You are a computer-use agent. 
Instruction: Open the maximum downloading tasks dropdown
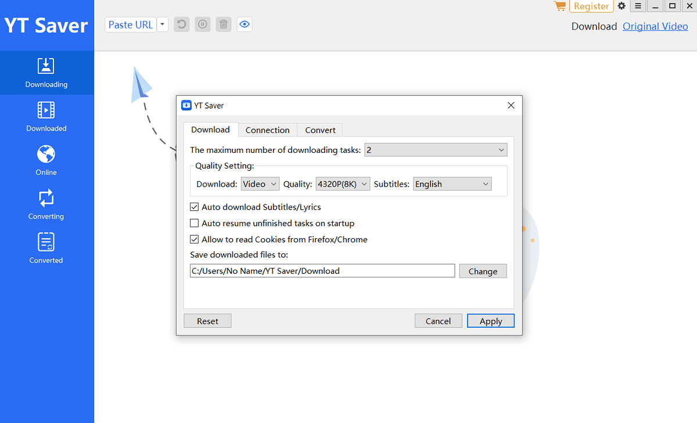pos(435,149)
